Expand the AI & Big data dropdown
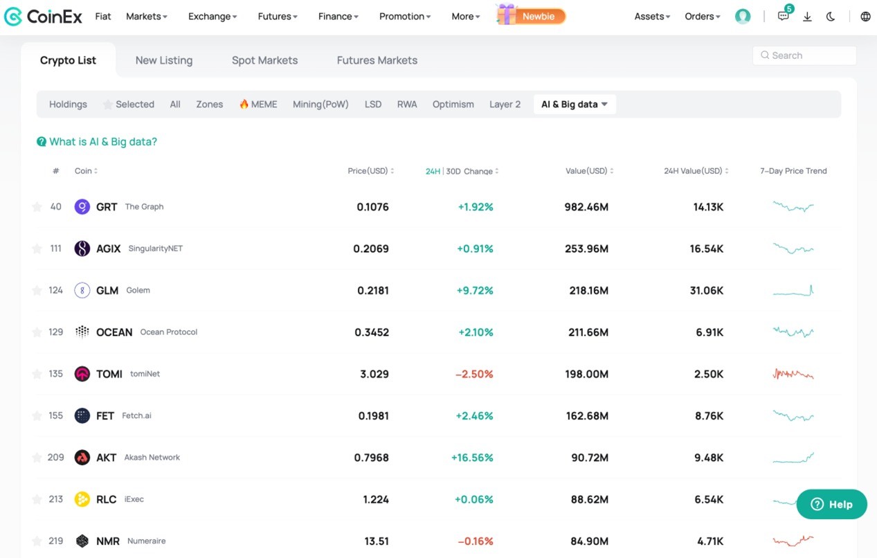Screen dimensions: 877x558 (575, 105)
